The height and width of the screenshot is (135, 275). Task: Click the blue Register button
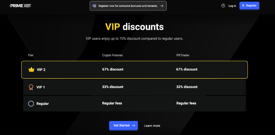coord(249,5)
